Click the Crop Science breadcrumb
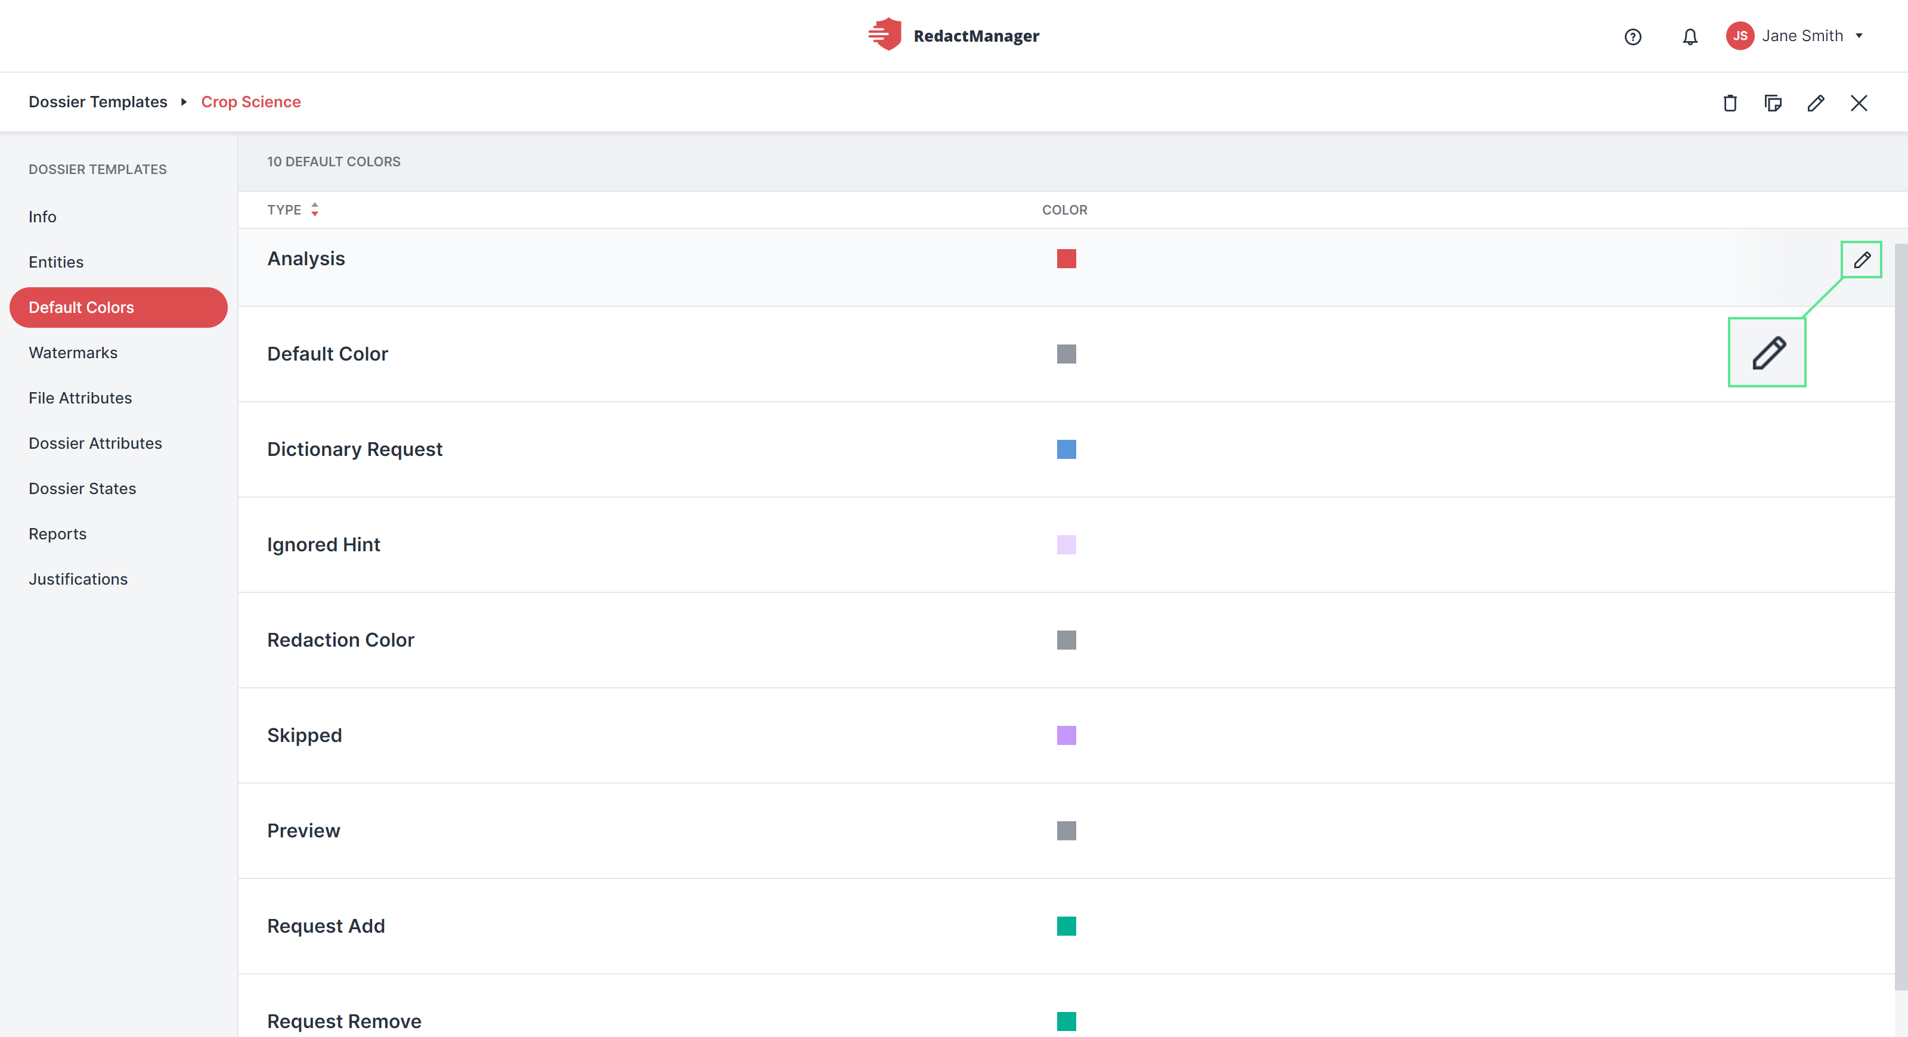The height and width of the screenshot is (1037, 1908). coord(251,102)
